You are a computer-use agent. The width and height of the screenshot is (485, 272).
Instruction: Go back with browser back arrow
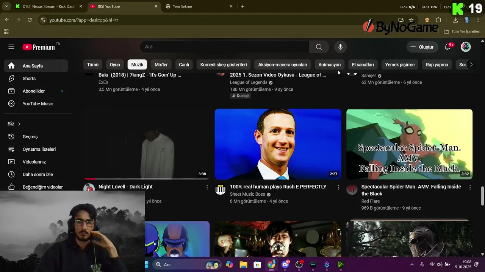tap(7, 20)
